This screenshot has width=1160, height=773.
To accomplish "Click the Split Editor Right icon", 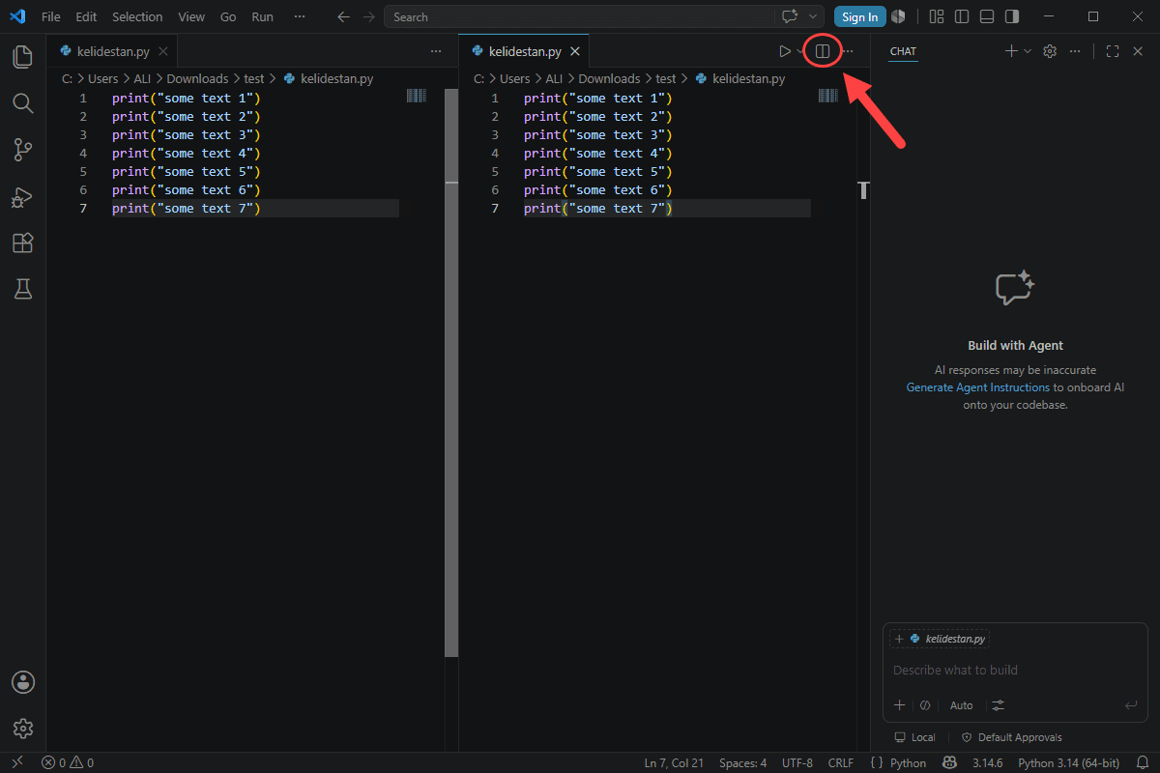I will [823, 51].
